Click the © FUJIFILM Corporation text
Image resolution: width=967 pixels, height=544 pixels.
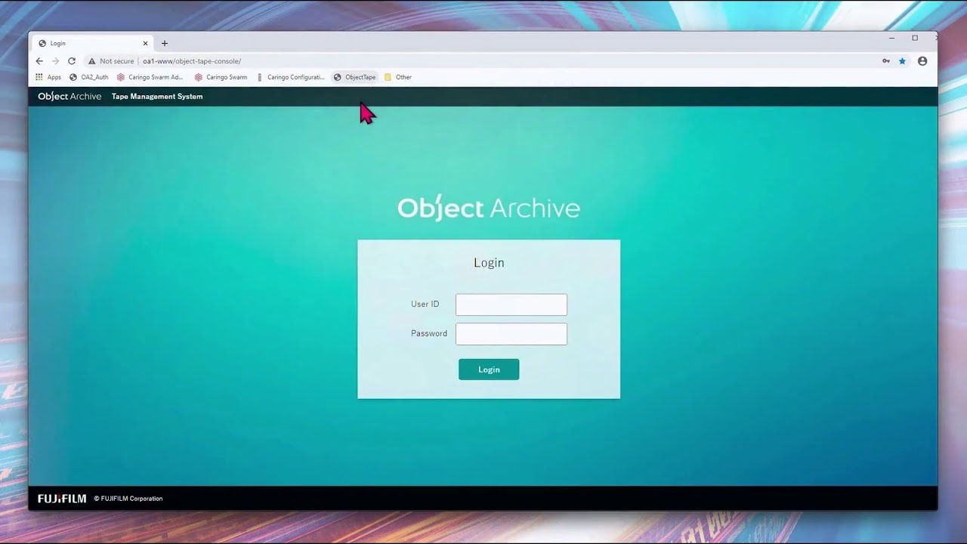point(128,499)
